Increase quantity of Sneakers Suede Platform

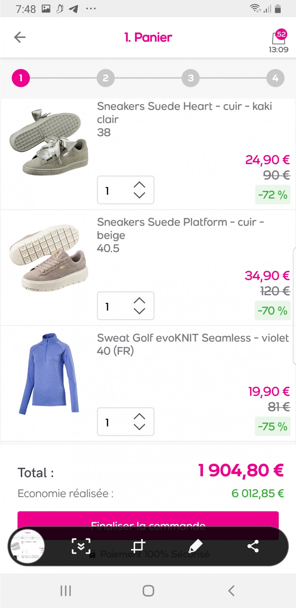point(139,301)
